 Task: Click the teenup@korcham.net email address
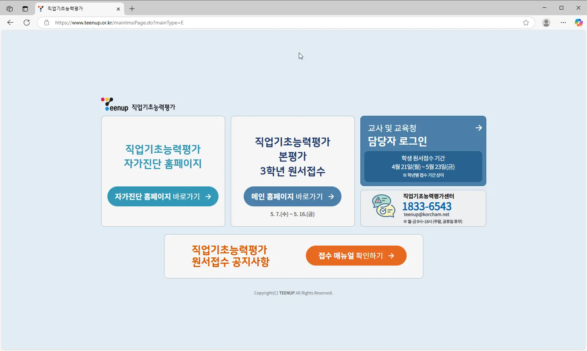click(x=427, y=215)
